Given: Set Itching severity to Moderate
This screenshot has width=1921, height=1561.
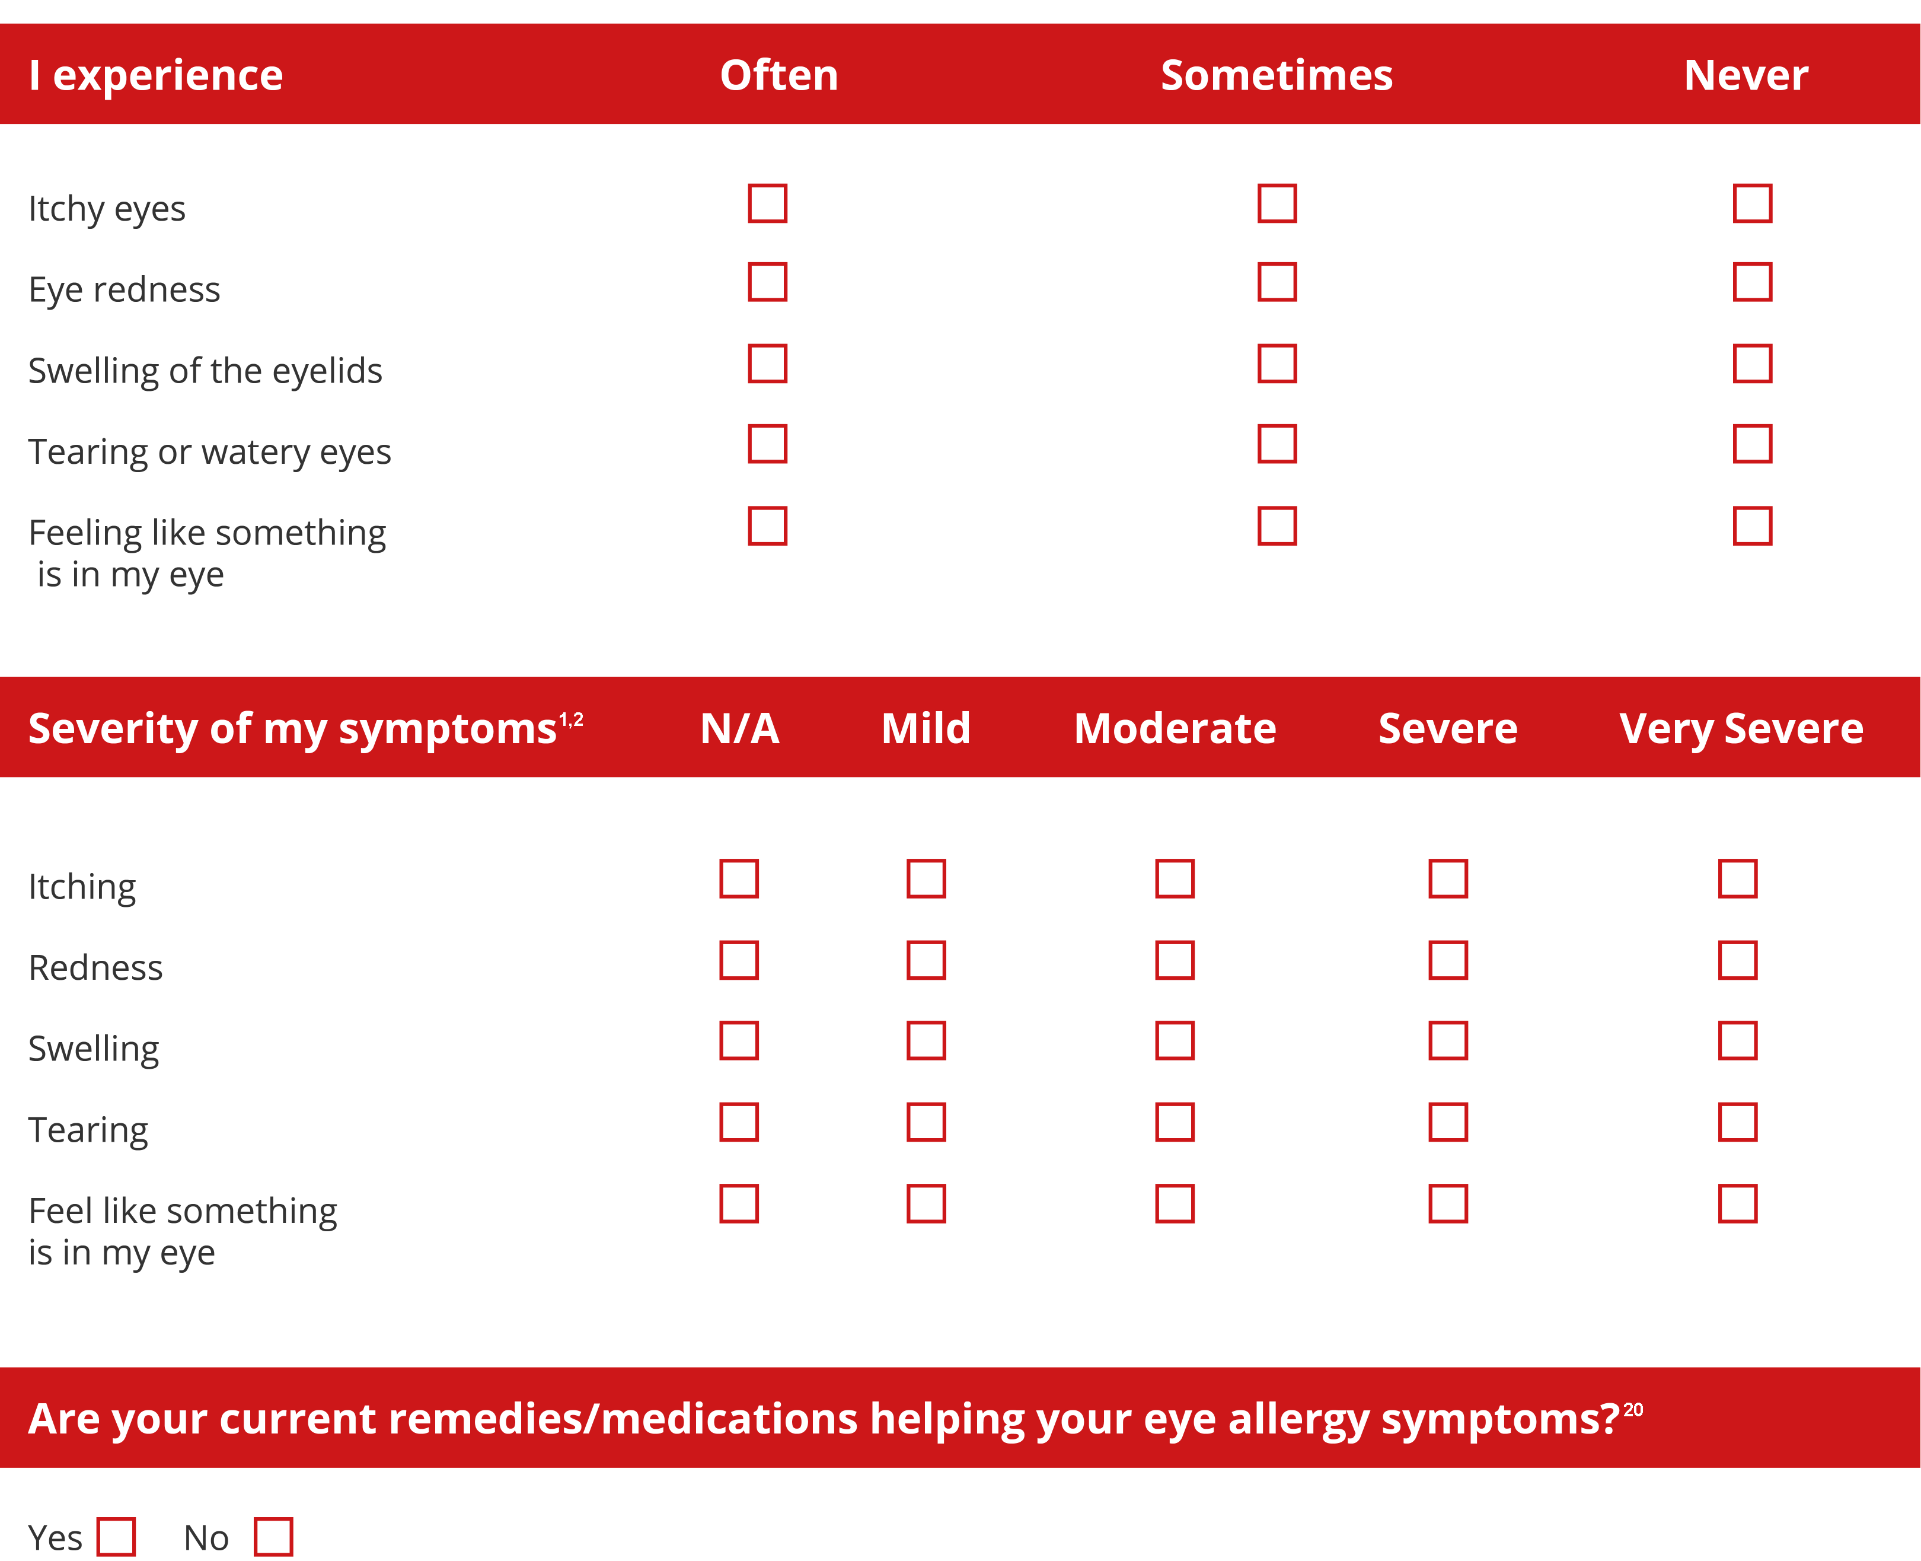Looking at the screenshot, I should [1174, 878].
